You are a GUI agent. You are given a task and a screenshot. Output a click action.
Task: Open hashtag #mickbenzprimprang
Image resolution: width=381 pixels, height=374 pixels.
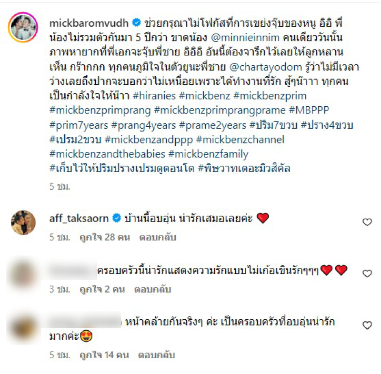pyautogui.click(x=100, y=111)
